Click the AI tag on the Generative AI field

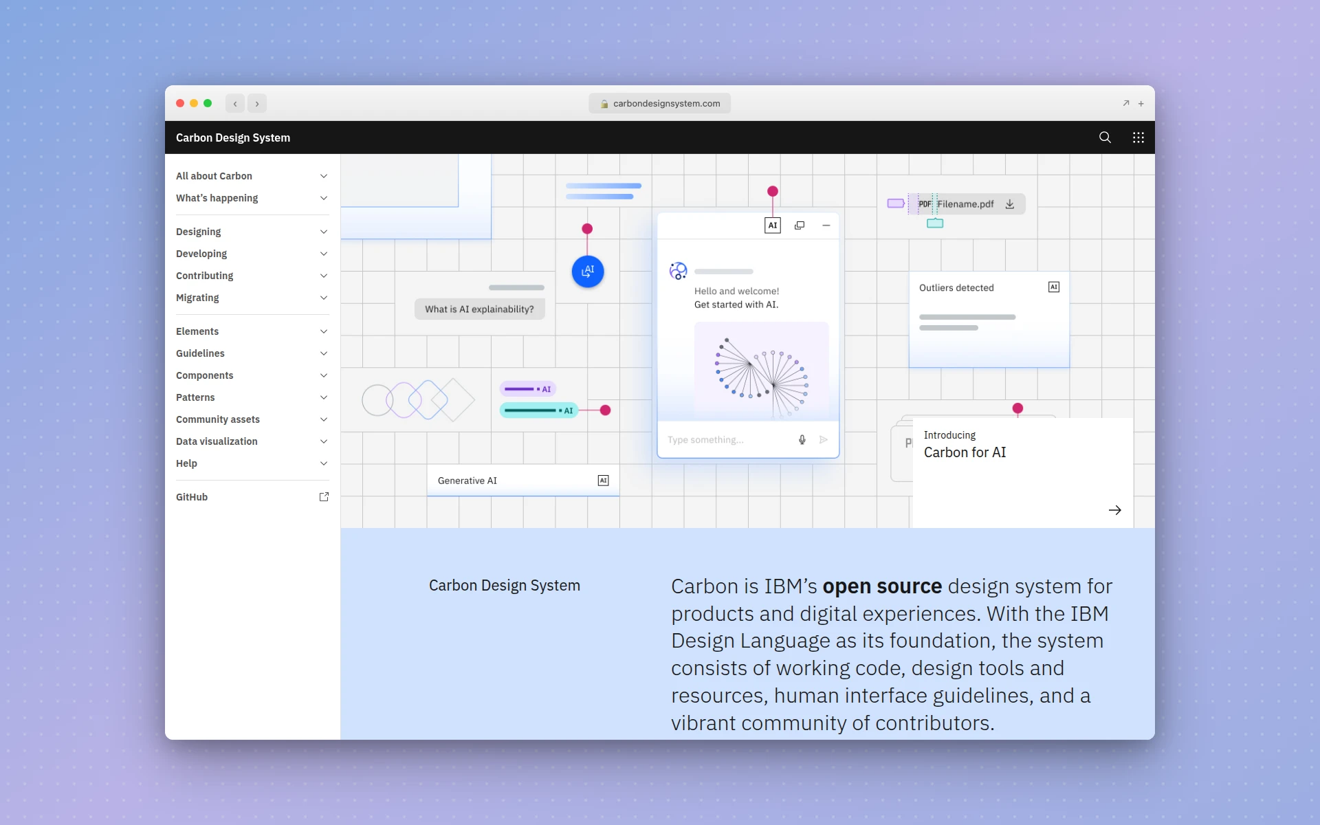pos(603,480)
